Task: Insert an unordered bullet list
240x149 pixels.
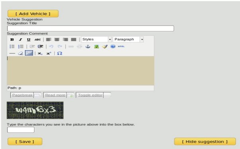Action: click(x=12, y=46)
